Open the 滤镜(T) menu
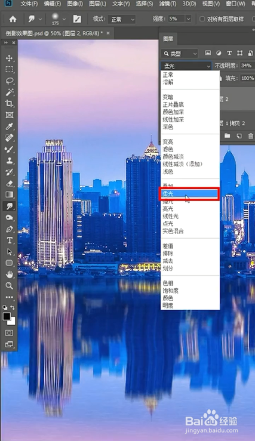 [168, 4]
